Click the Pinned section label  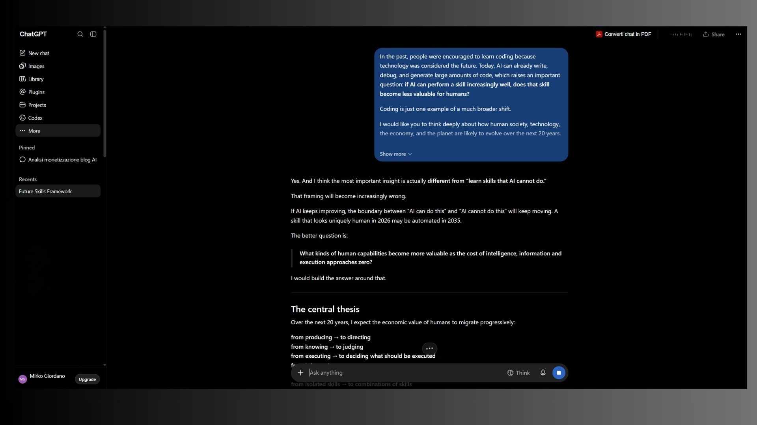(x=27, y=148)
